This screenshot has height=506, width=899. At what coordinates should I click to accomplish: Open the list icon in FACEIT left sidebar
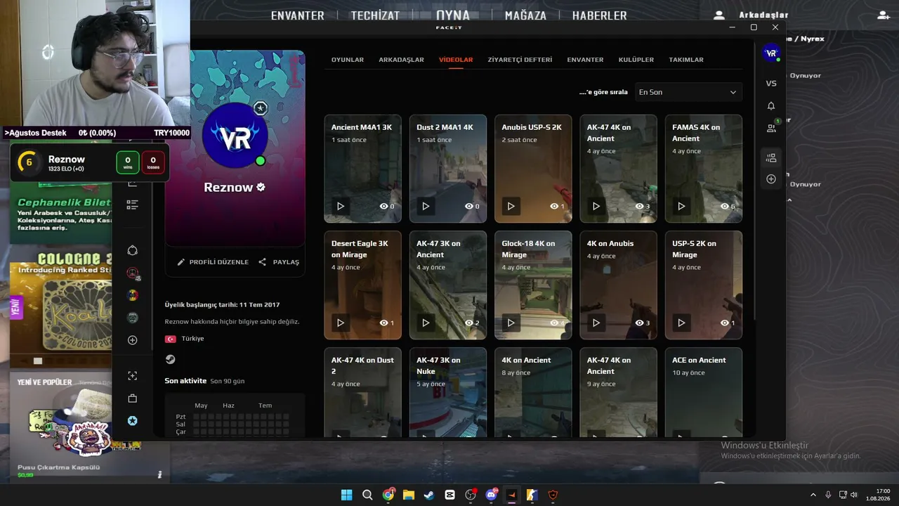point(132,205)
